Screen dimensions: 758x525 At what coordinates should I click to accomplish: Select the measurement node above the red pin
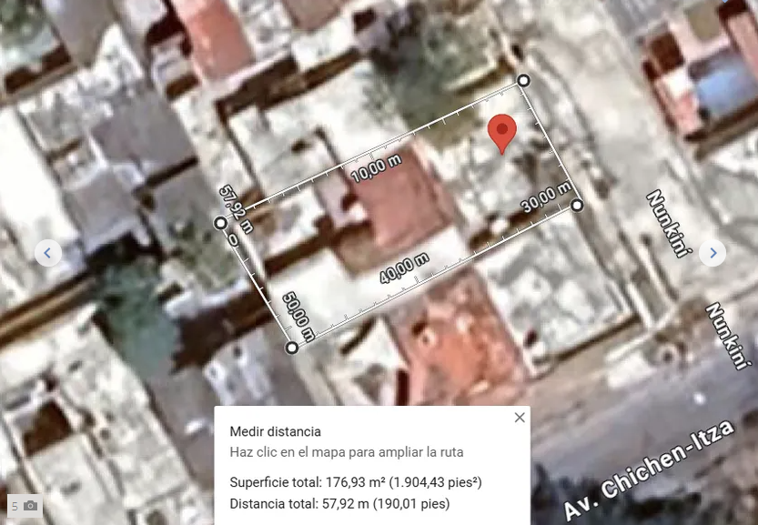pos(523,80)
